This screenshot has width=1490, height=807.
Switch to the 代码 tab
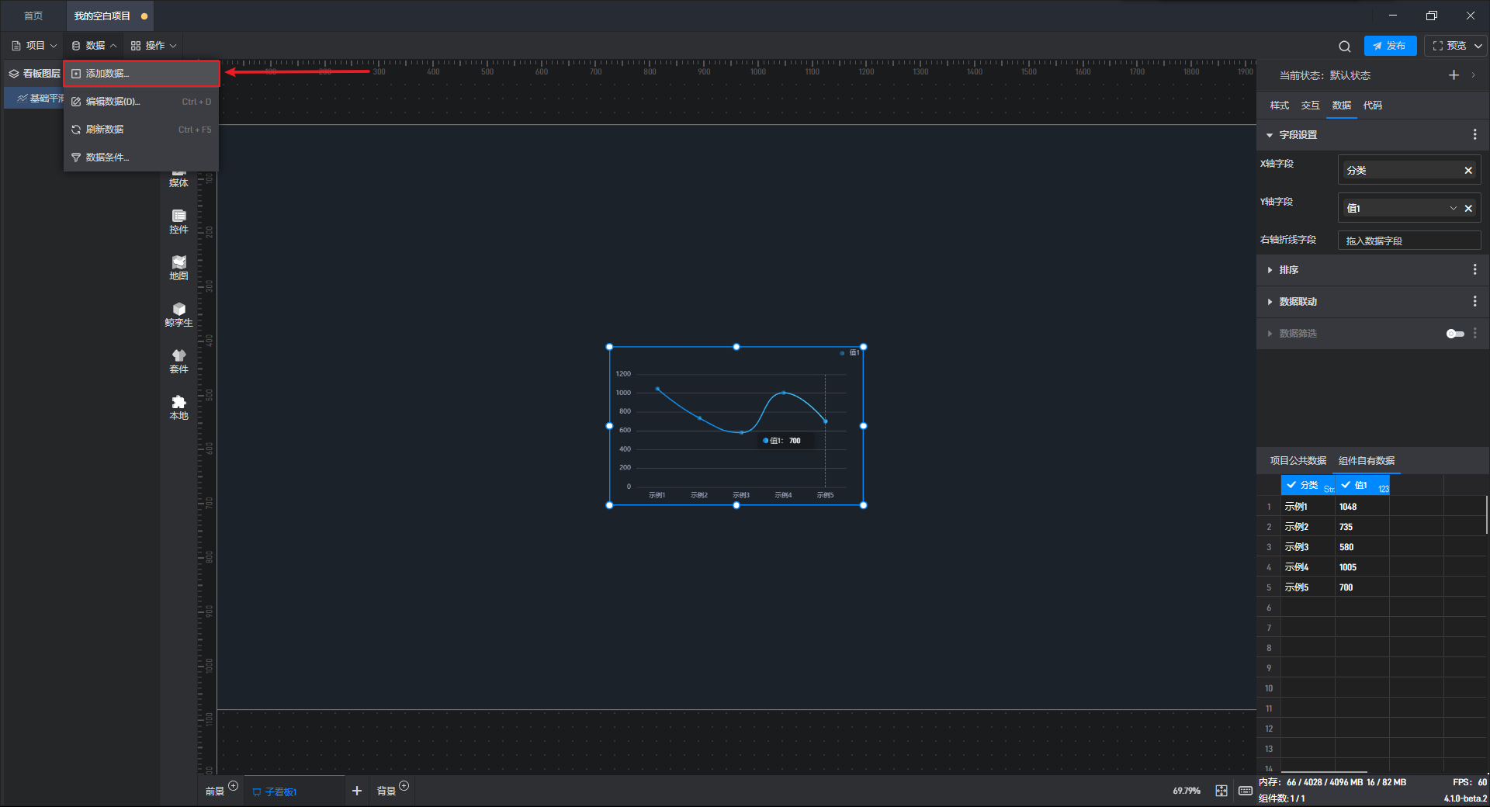[x=1372, y=106]
